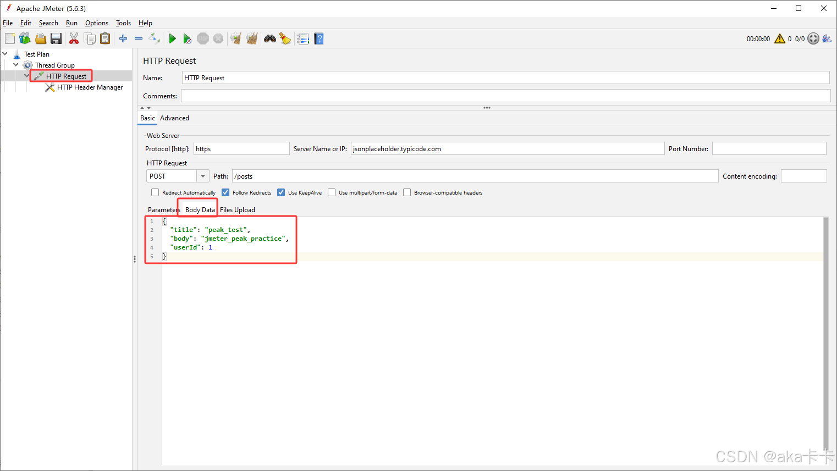Open the Search menu
The image size is (837, 471).
click(x=48, y=23)
